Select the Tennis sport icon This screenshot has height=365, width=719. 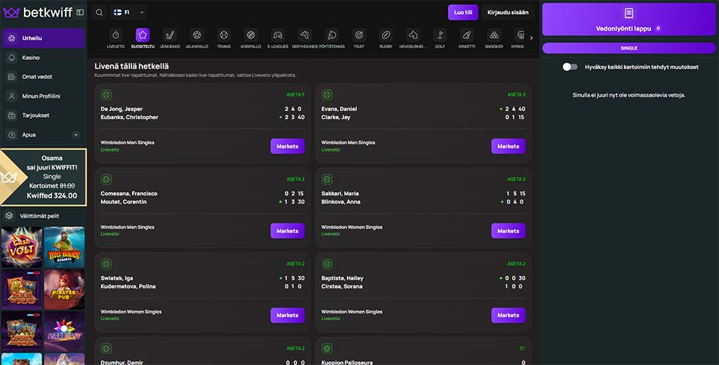click(x=224, y=35)
